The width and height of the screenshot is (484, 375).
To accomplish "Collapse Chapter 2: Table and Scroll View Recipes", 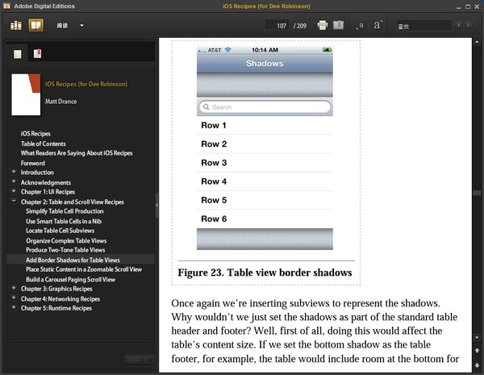I will pos(14,201).
